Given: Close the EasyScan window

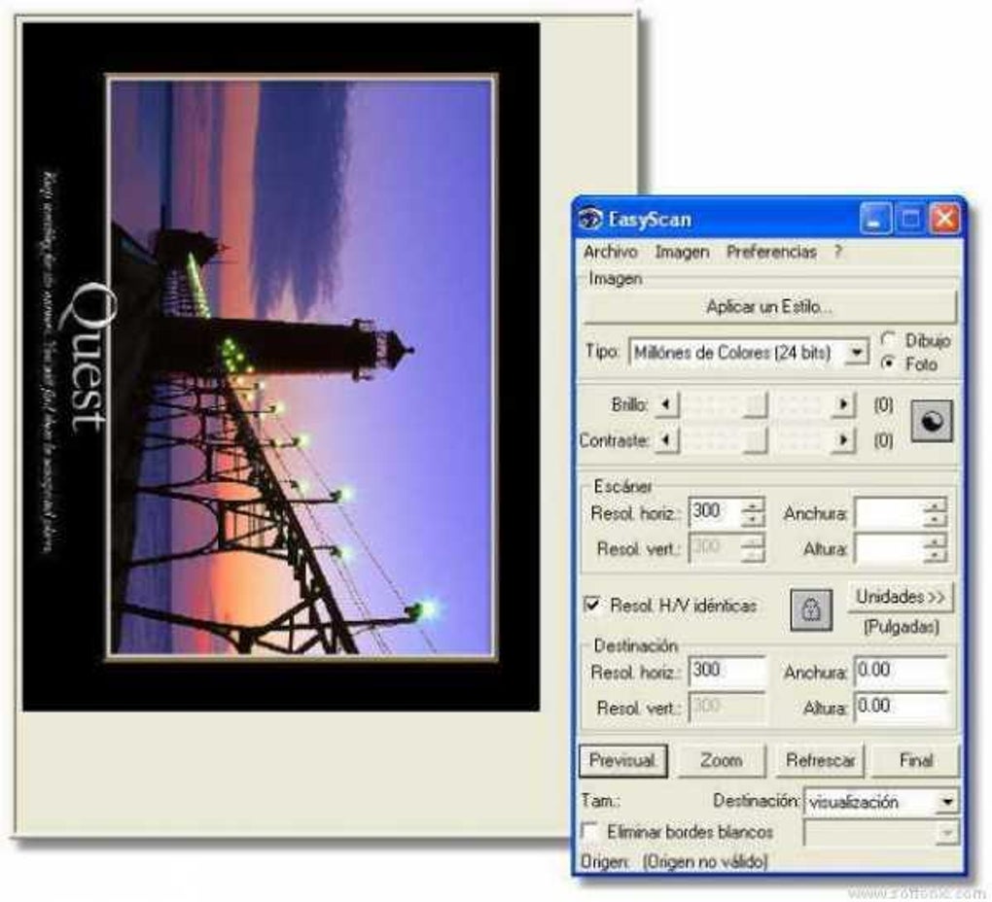Looking at the screenshot, I should point(944,220).
